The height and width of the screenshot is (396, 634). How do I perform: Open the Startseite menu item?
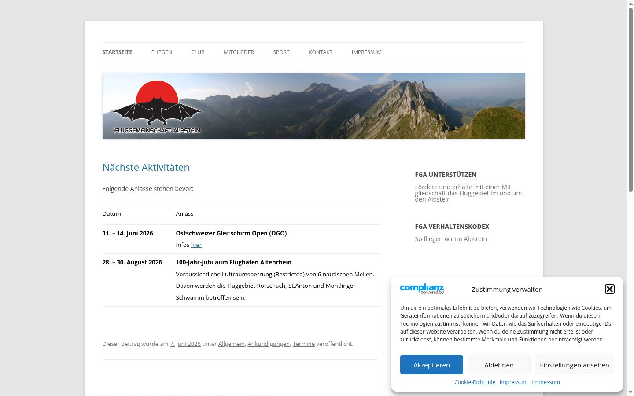tap(117, 52)
